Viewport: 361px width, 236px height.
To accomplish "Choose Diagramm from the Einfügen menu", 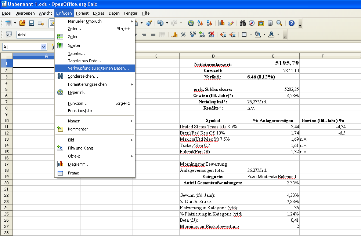I will pyautogui.click(x=79, y=164).
